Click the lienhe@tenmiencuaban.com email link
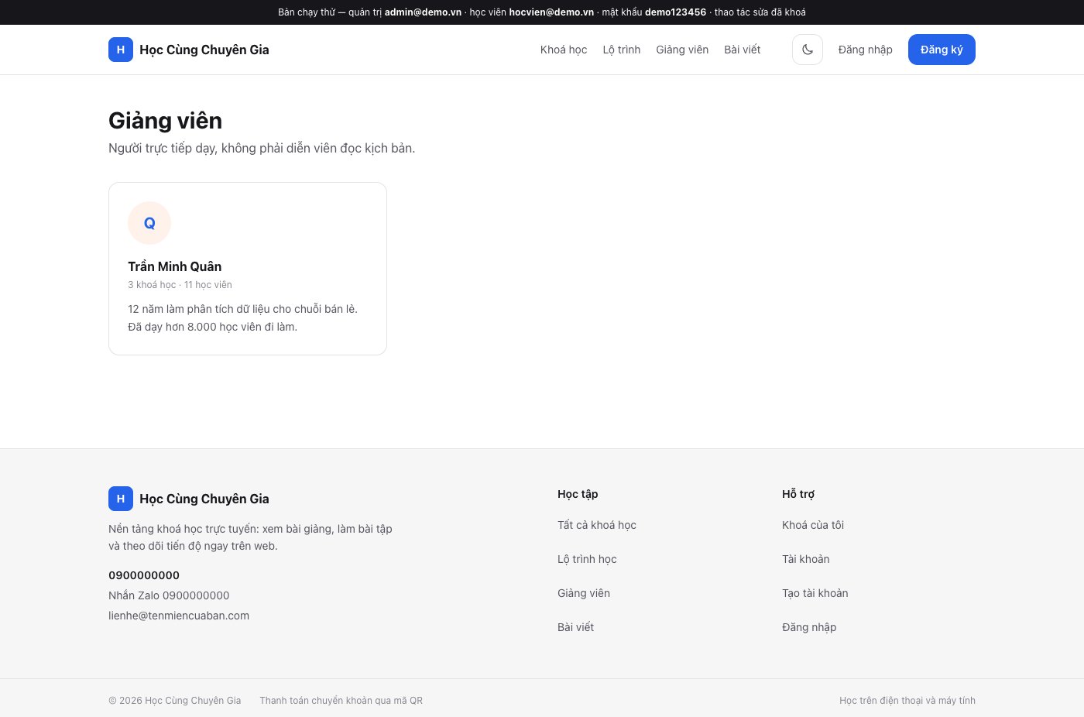 click(179, 616)
